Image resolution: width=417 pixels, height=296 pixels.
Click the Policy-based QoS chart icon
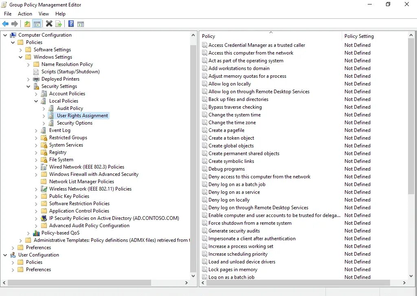[36, 233]
